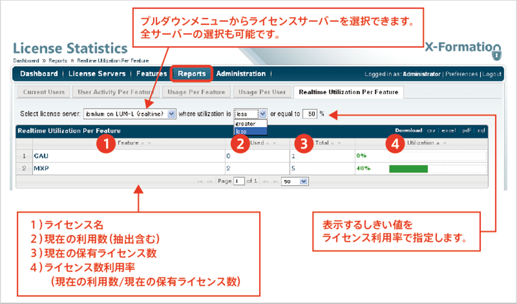Switch to the Current Users tab
This screenshot has width=517, height=304.
(x=44, y=92)
